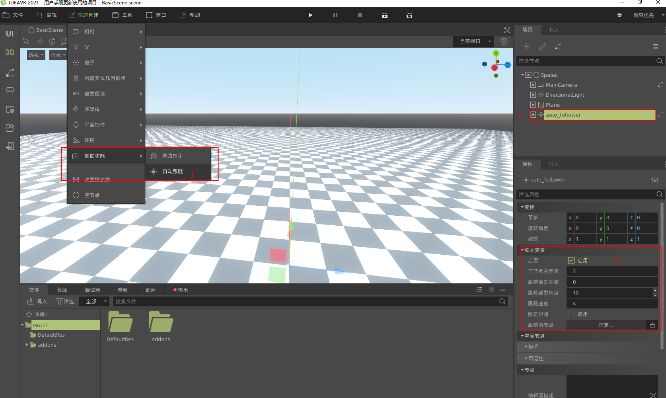Click the 效果优先 button

pyautogui.click(x=644, y=15)
